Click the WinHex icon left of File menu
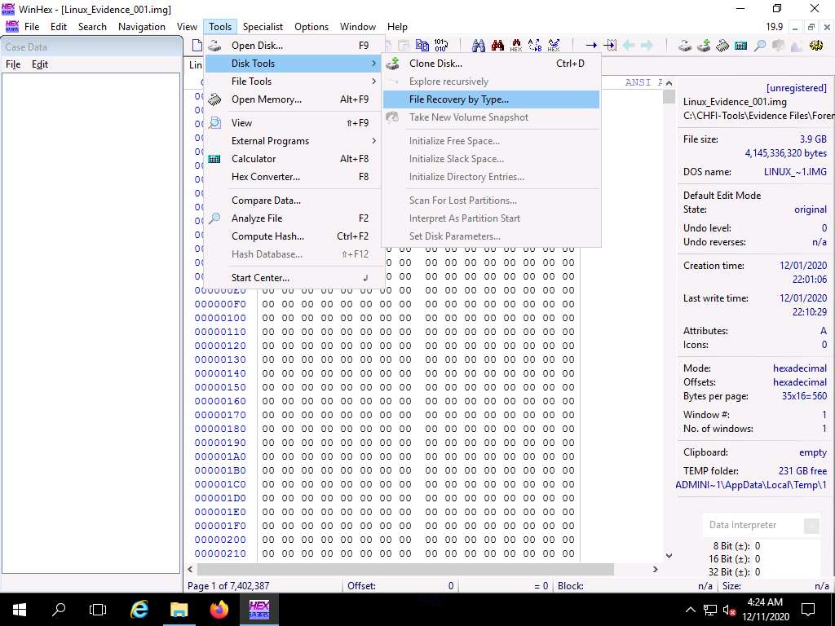The height and width of the screenshot is (626, 835). coord(11,26)
